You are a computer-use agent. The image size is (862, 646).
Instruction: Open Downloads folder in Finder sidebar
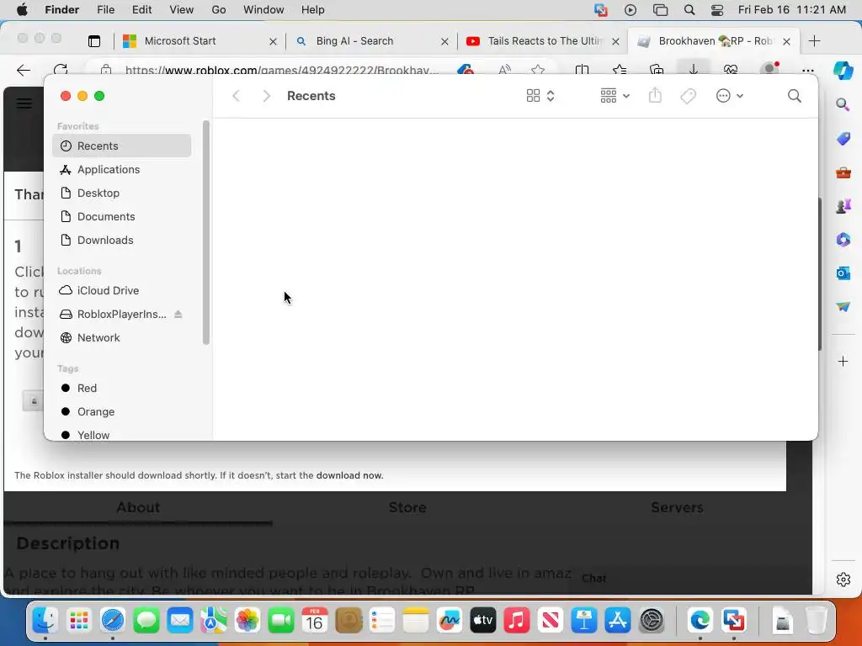point(121,240)
